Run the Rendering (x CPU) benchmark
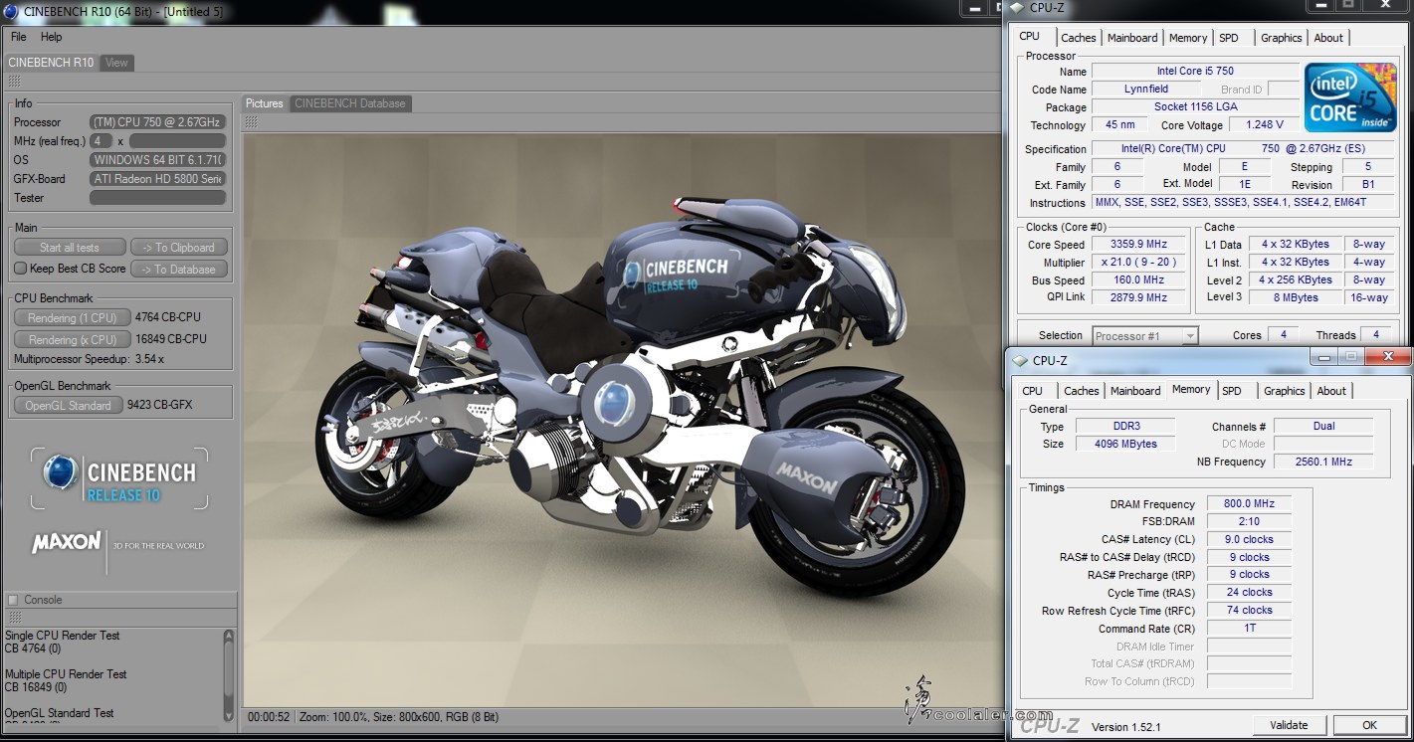The width and height of the screenshot is (1414, 742). click(72, 340)
